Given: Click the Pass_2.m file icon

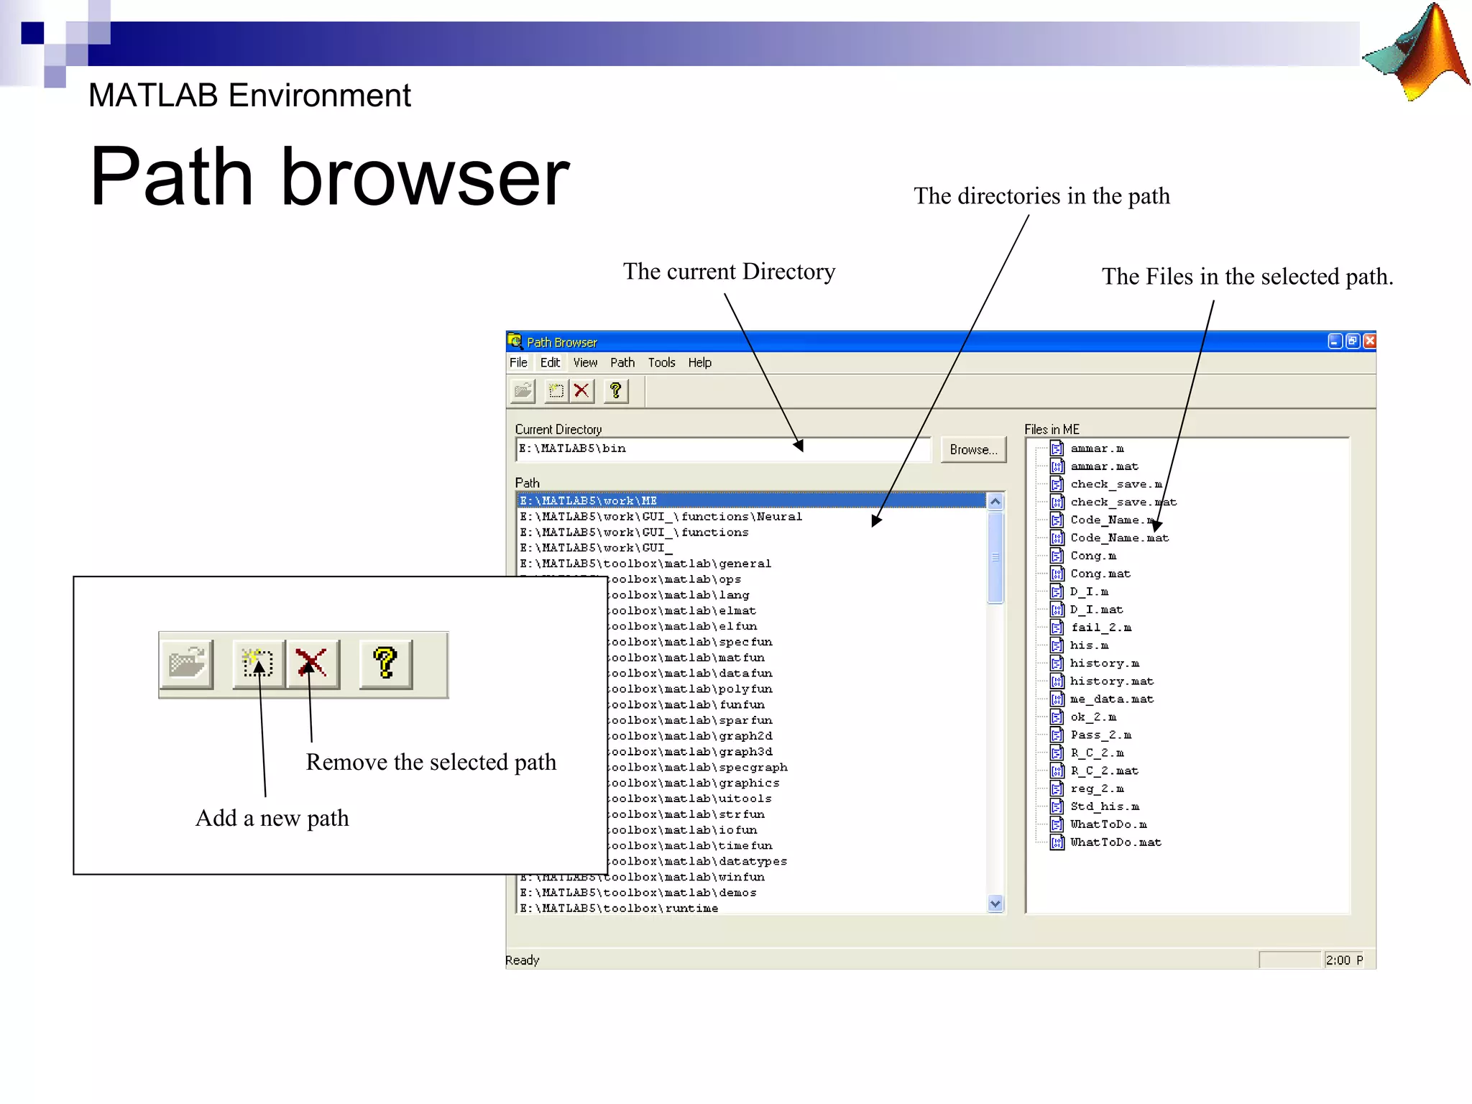Looking at the screenshot, I should [1057, 735].
